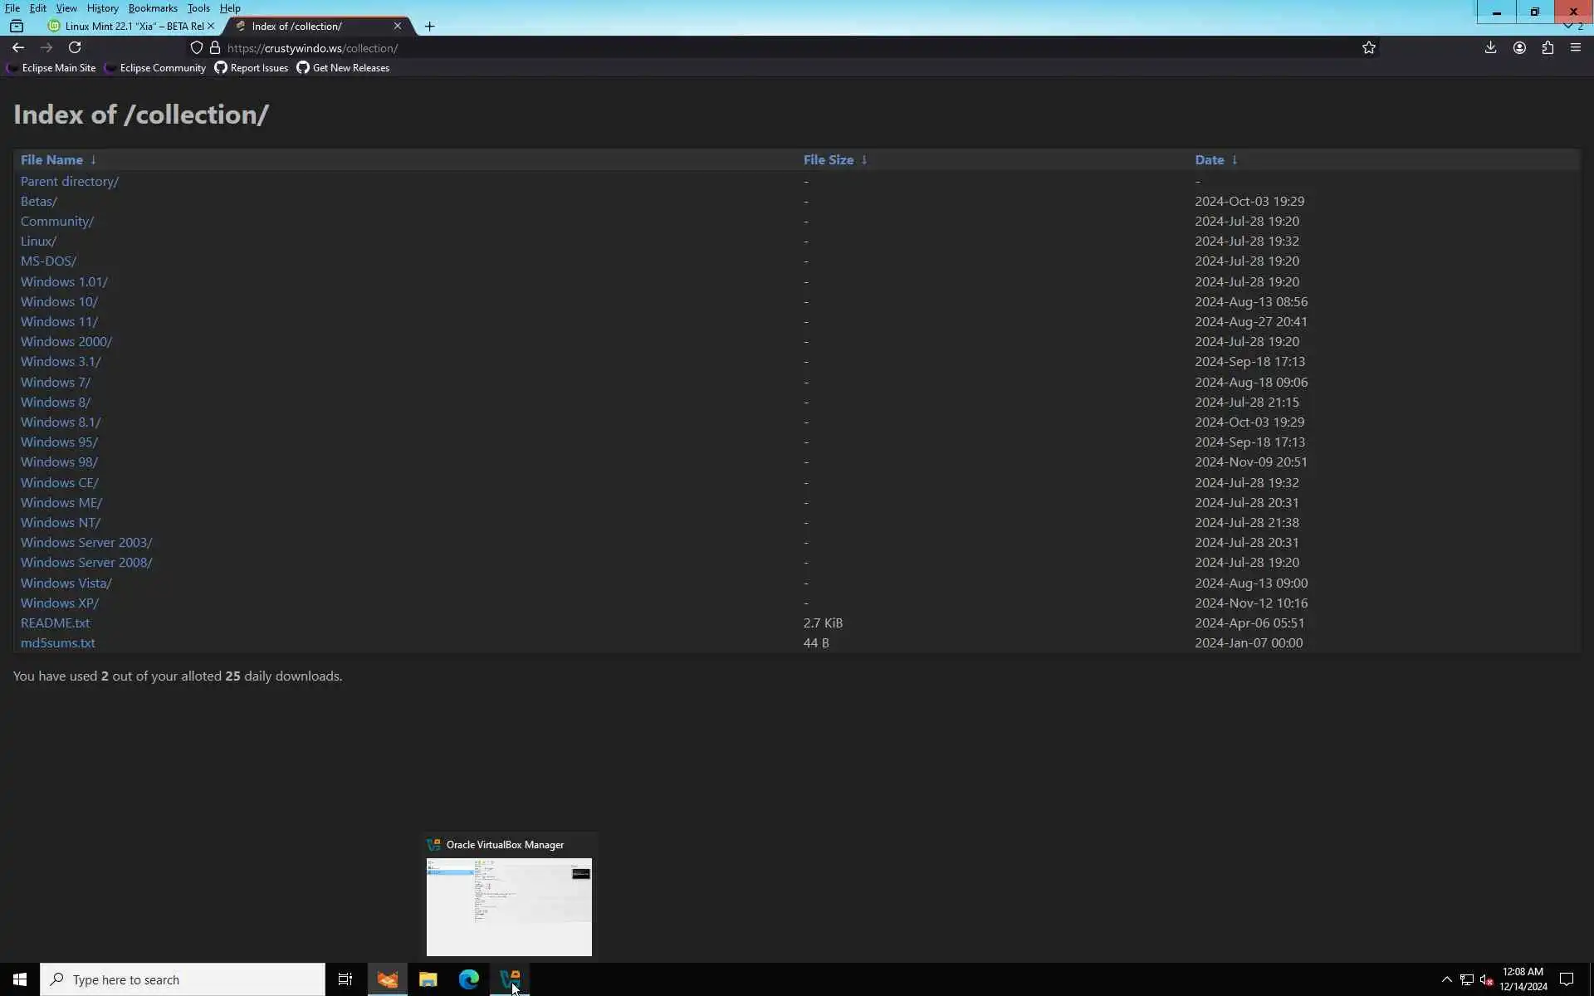Open the downloads panel icon
Viewport: 1594px width, 996px height.
coord(1490,48)
